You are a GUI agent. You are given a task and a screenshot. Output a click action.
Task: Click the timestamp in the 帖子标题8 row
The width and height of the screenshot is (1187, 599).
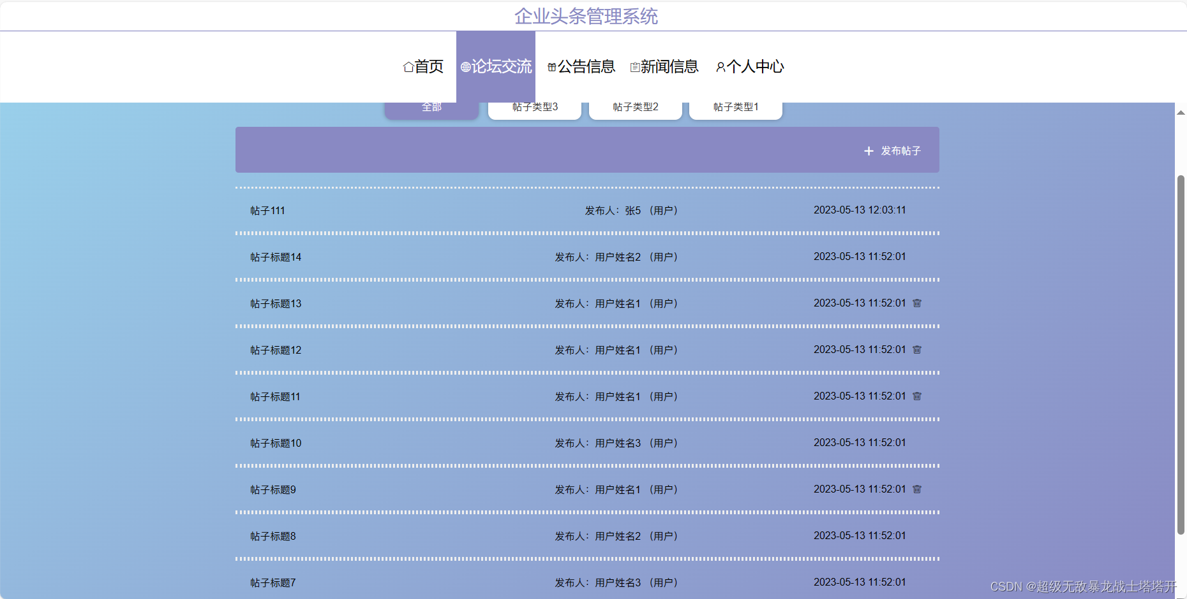coord(860,536)
